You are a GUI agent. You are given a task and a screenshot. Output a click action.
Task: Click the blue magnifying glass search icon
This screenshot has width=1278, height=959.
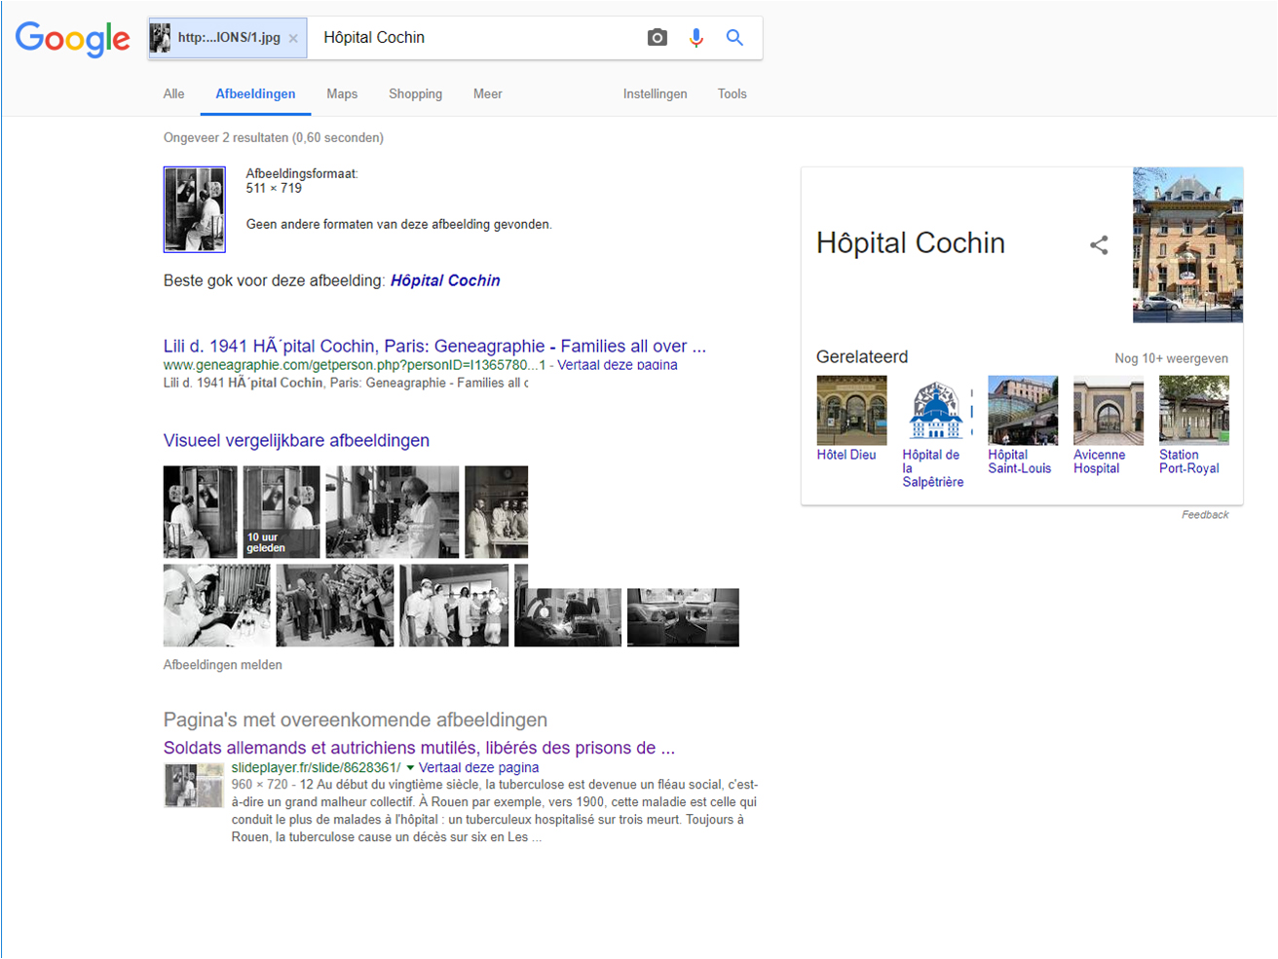pyautogui.click(x=734, y=38)
